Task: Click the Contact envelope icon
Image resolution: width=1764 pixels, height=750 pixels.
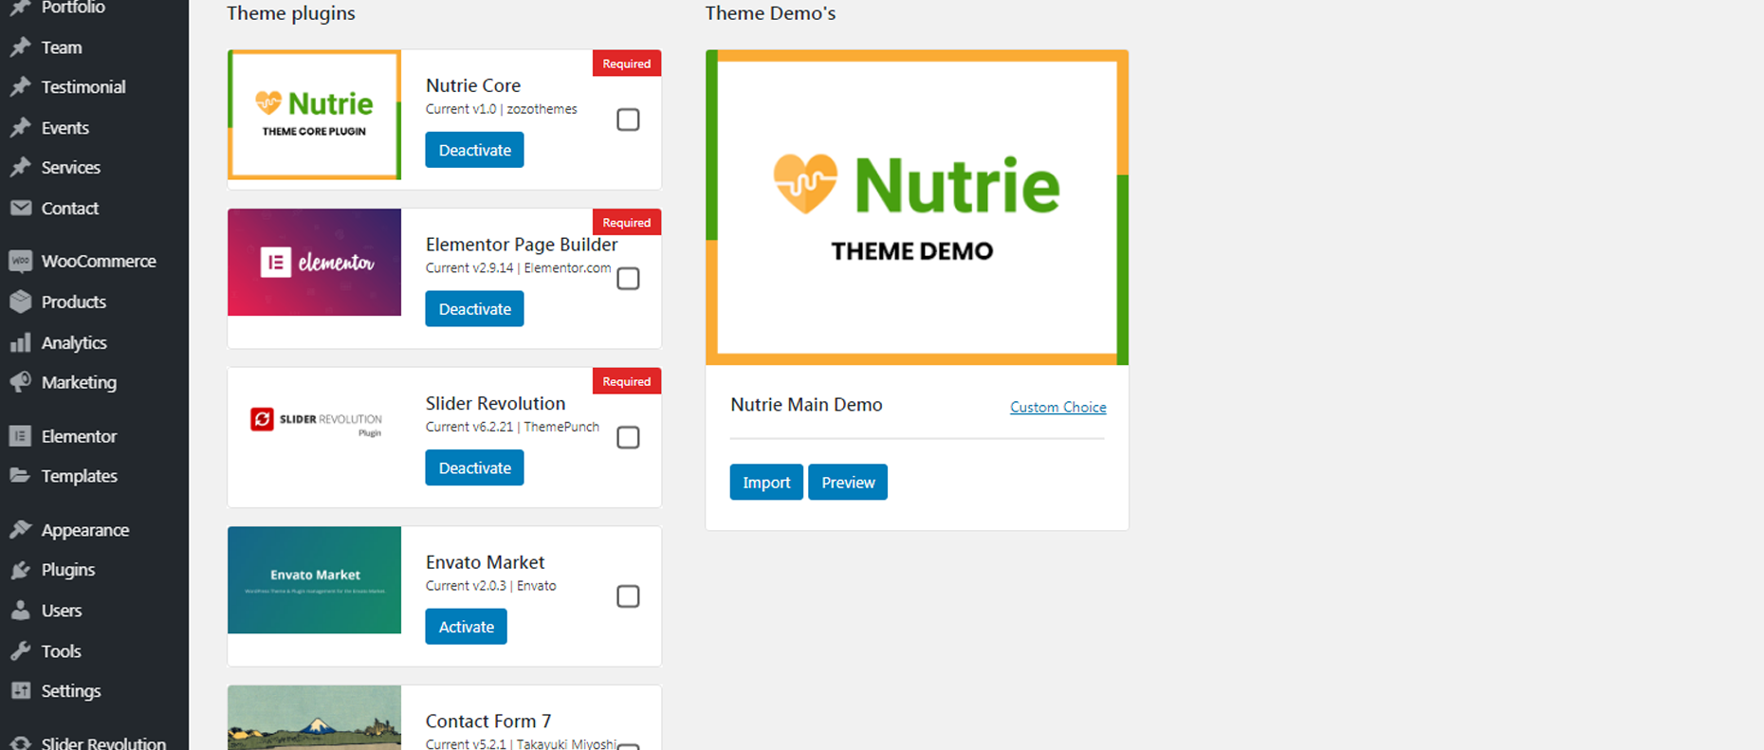Action: [x=20, y=209]
